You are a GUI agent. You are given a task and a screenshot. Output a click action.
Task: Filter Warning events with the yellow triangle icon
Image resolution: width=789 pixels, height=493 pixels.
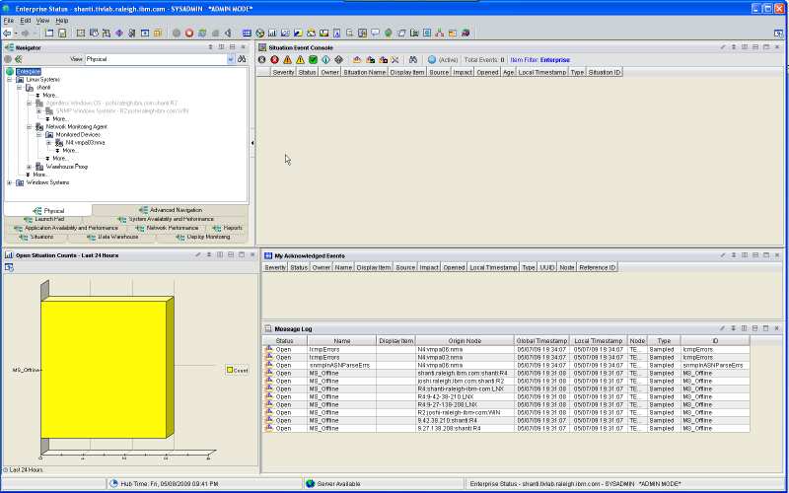(x=301, y=60)
